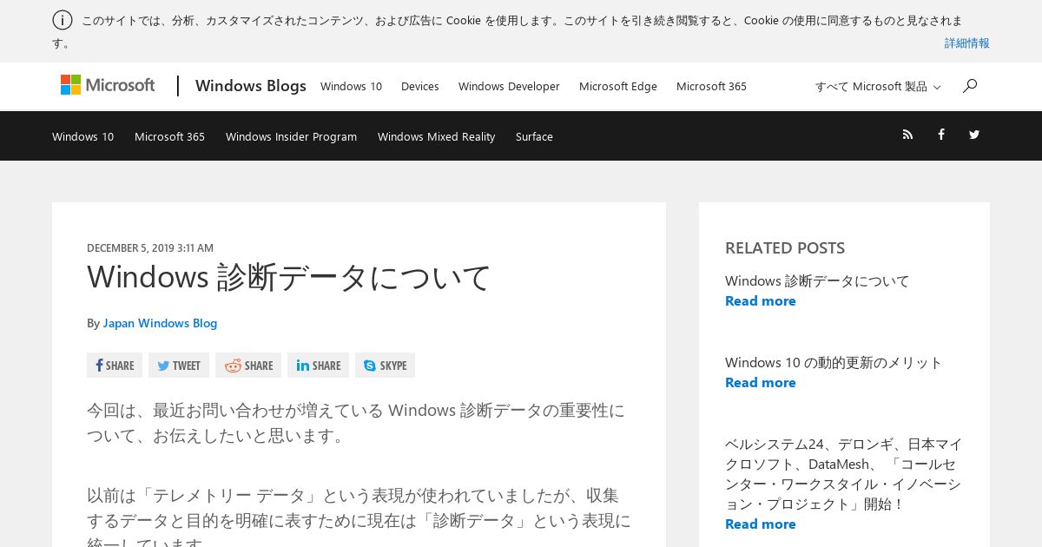The image size is (1042, 547).
Task: Open related post Windows 診断データについて title
Action: point(817,280)
